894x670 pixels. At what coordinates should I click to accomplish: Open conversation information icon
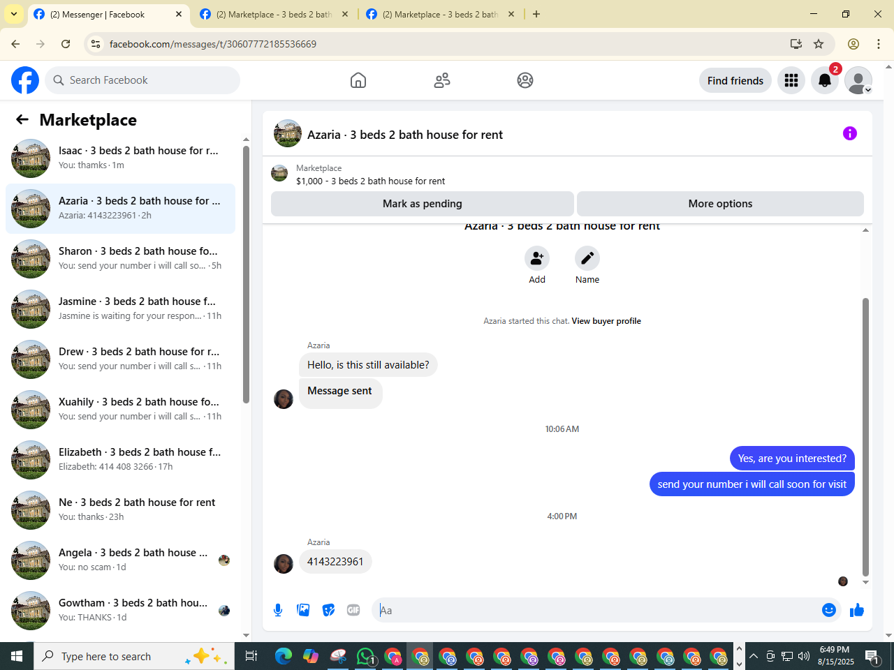(x=850, y=133)
